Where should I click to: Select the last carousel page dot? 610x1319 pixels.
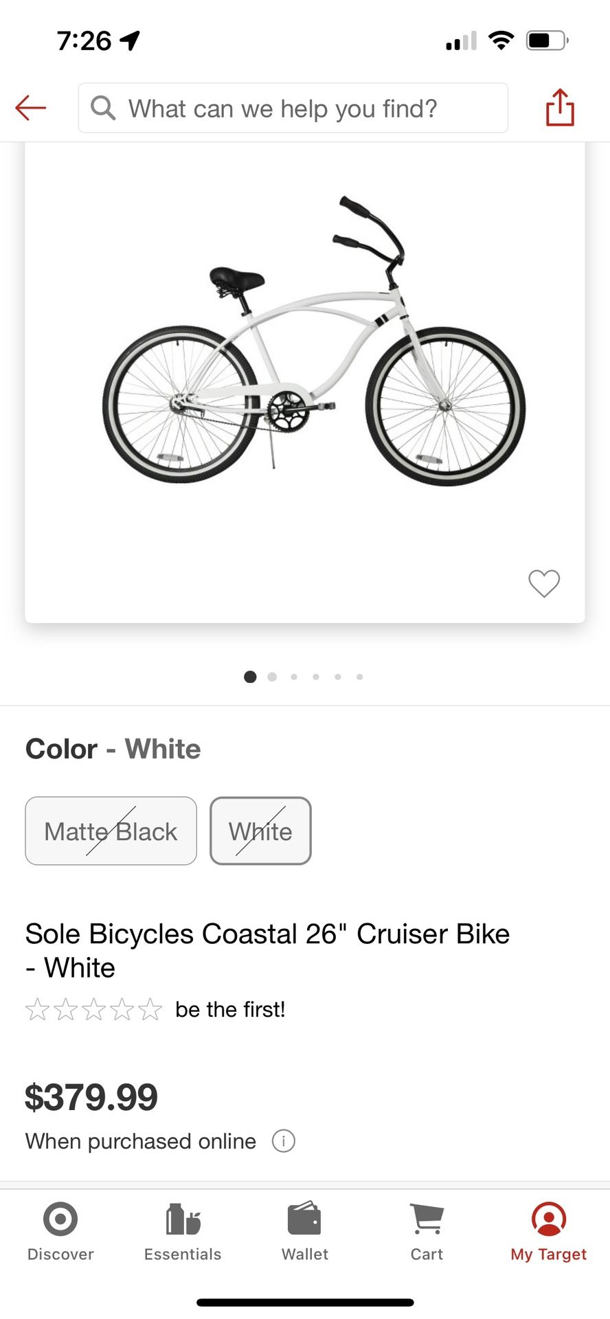360,677
